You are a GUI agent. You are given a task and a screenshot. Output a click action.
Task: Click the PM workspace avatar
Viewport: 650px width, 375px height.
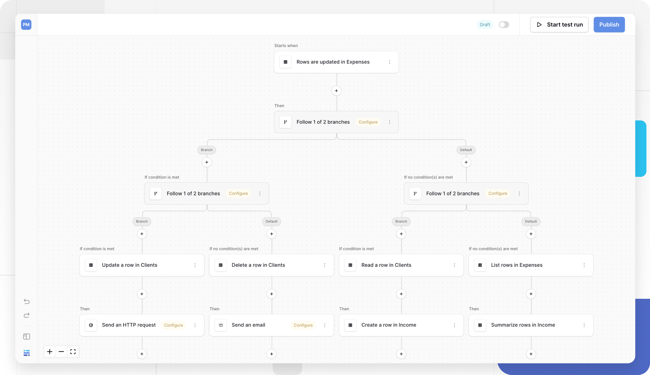(26, 25)
